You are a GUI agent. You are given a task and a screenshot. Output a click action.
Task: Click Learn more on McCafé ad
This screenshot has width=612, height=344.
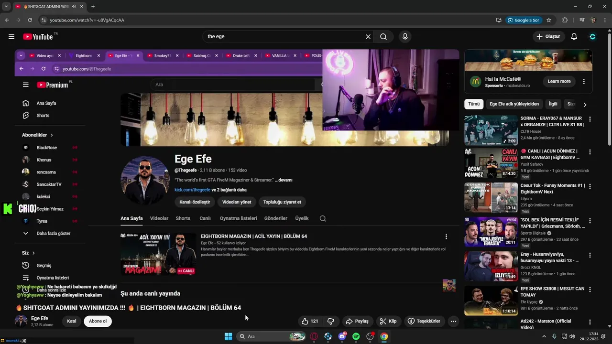(559, 82)
